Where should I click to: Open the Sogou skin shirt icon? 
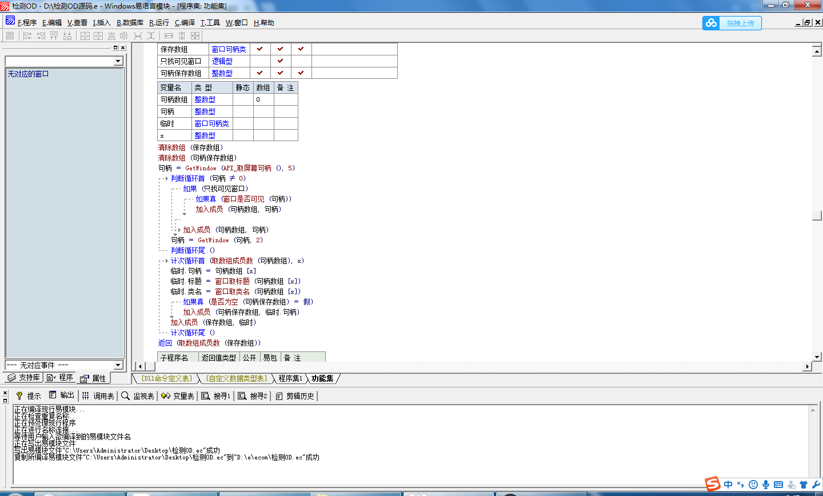(804, 485)
